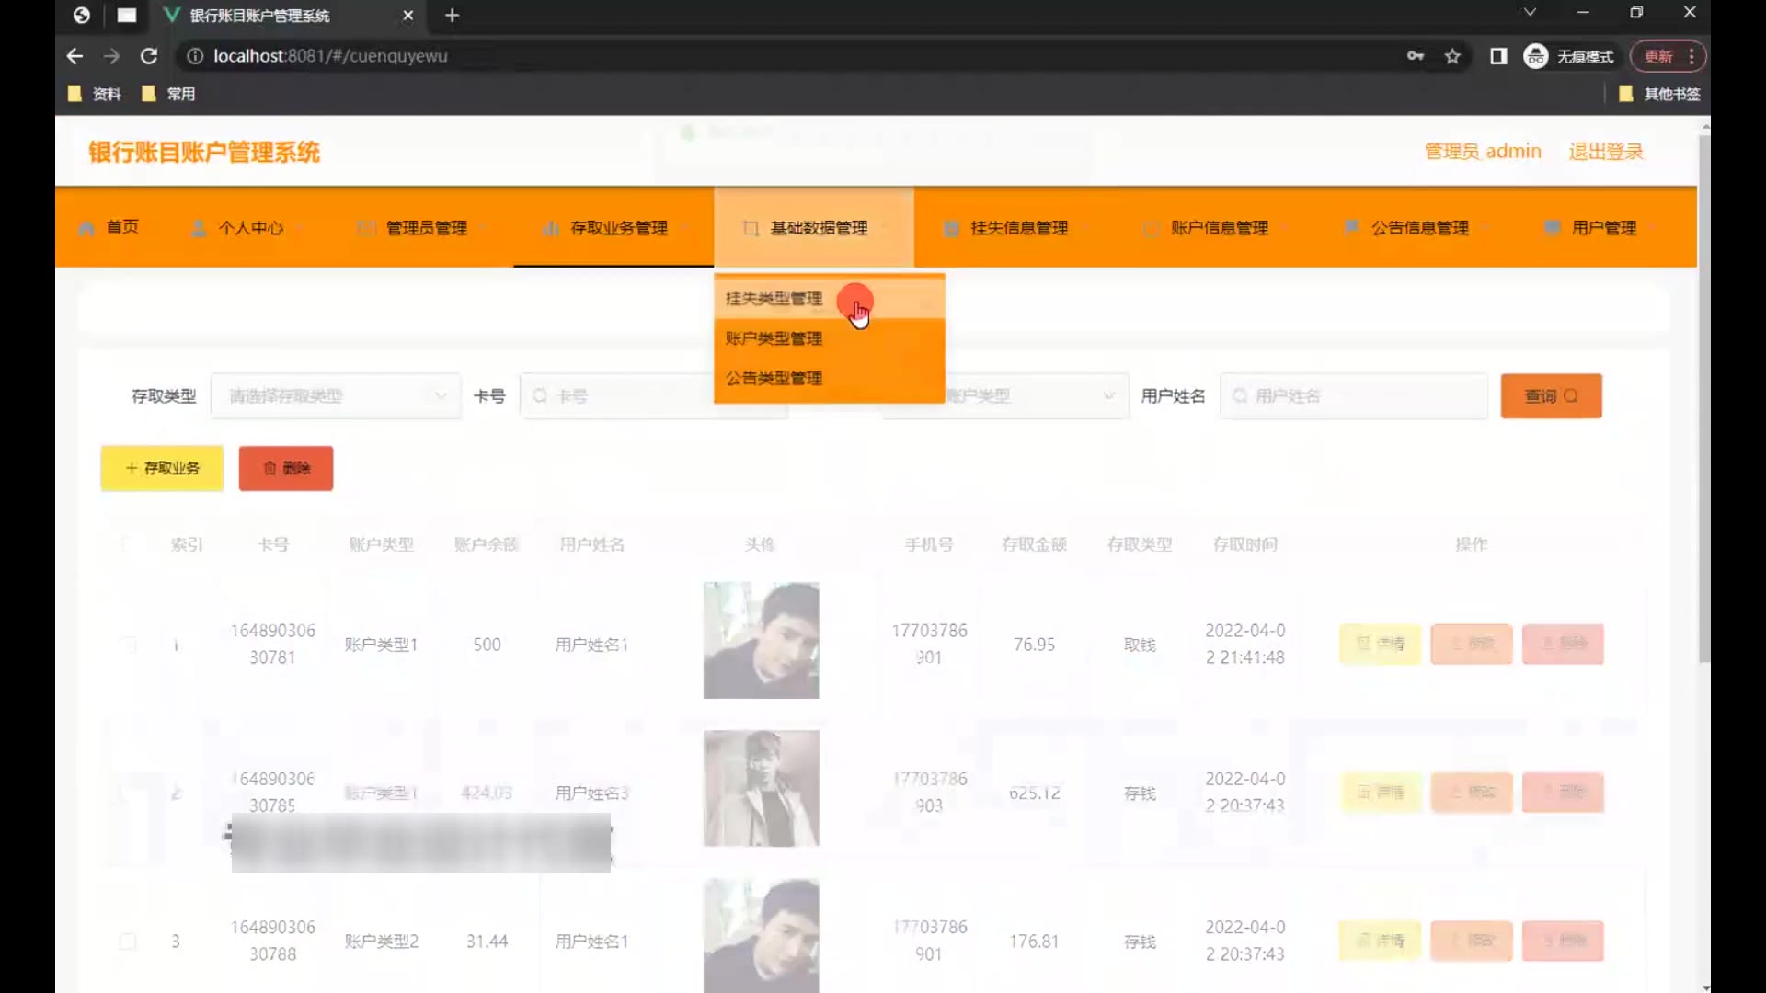Tick the checkbox for row 1

coord(128,645)
